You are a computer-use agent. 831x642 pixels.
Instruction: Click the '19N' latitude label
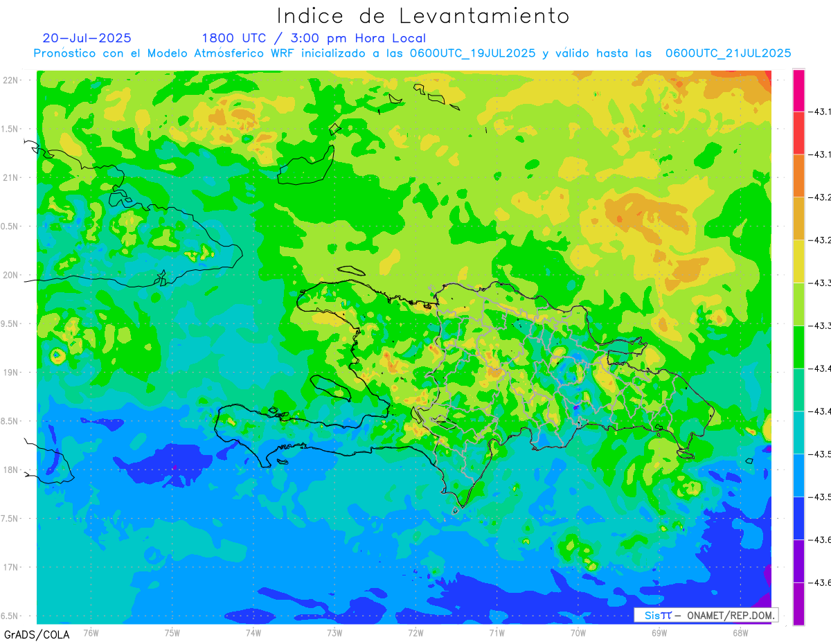click(11, 372)
